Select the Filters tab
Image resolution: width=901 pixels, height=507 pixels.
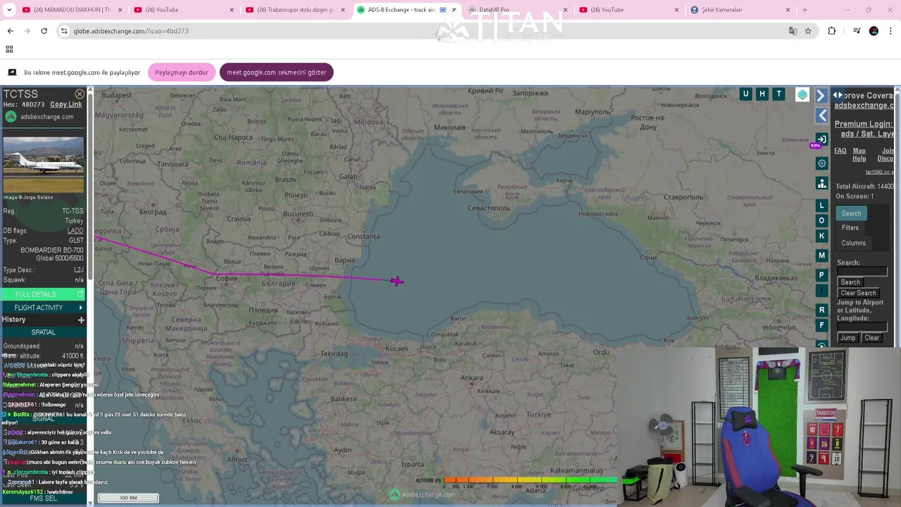[x=850, y=227]
